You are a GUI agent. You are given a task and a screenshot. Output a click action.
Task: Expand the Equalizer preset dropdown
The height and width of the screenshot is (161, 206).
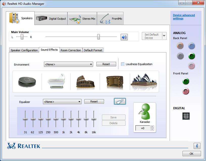[62, 102]
